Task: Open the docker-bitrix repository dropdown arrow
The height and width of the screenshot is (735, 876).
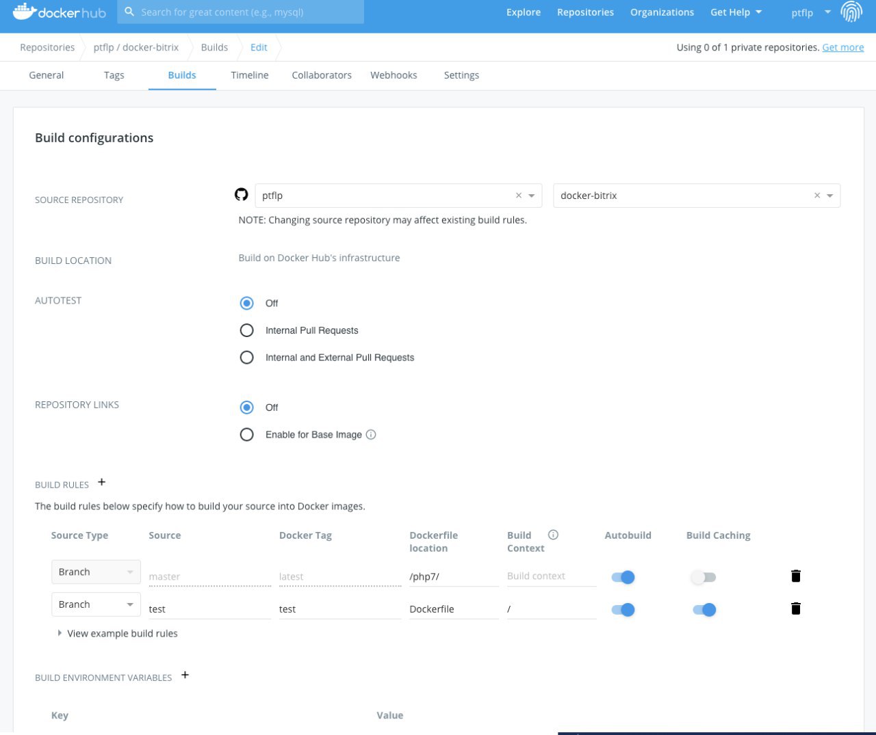Action: [829, 196]
